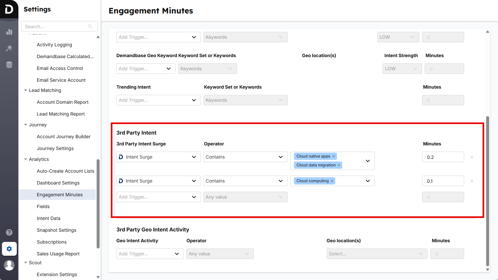The width and height of the screenshot is (498, 280).
Task: Go to Dashboard Settings
Action: (x=58, y=183)
